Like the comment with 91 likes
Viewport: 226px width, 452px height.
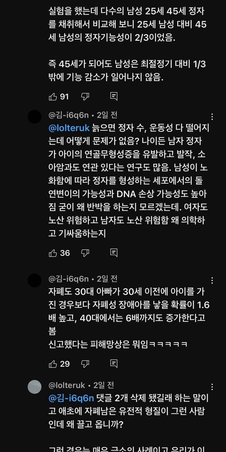53,96
